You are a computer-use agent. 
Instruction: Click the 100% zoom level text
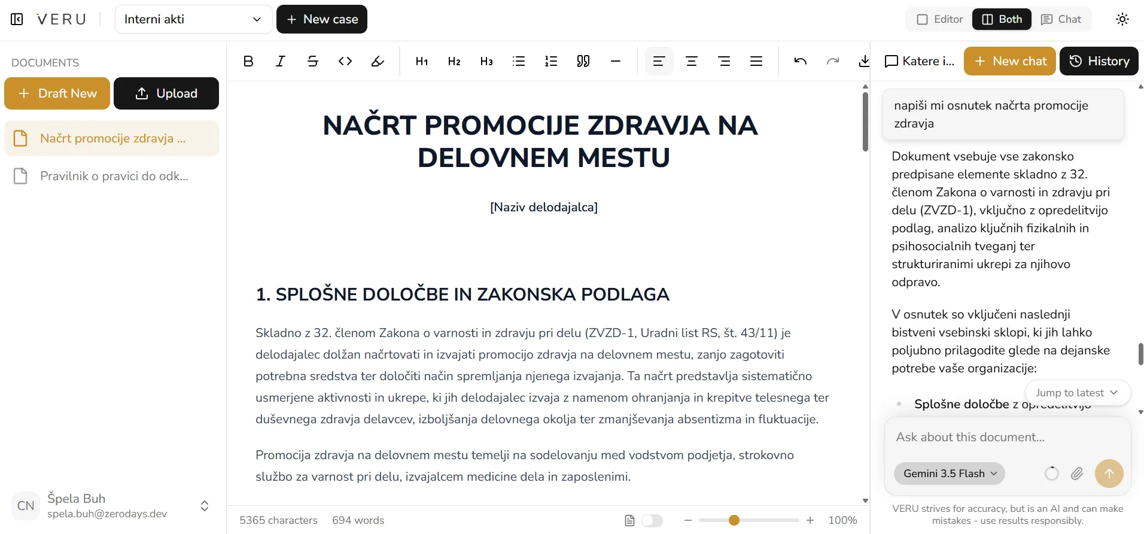(x=842, y=520)
